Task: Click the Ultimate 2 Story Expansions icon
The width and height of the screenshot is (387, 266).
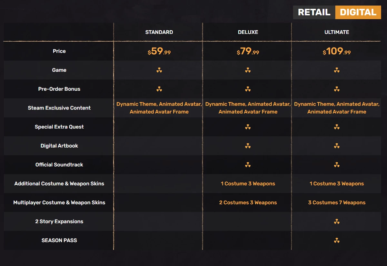Action: point(337,222)
